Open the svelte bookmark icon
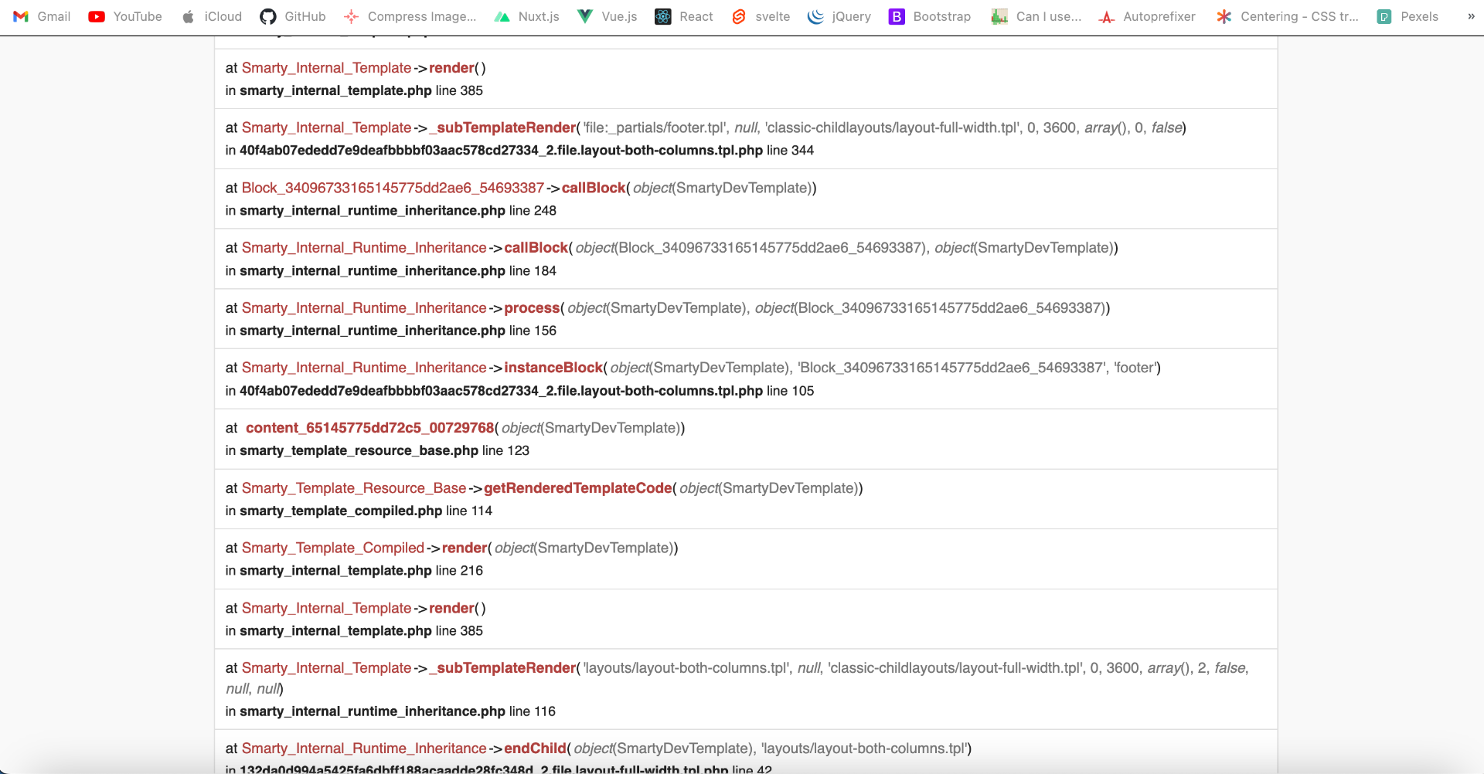Image resolution: width=1484 pixels, height=774 pixels. click(x=739, y=16)
